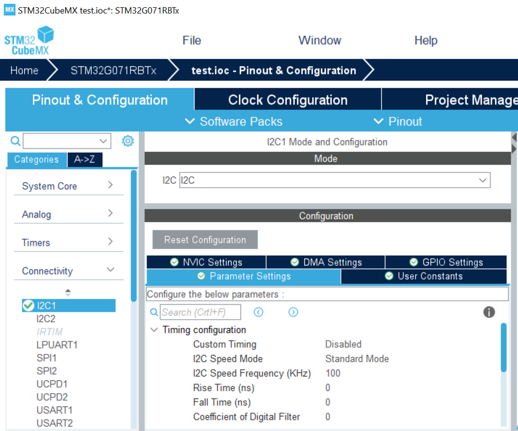Open the Window menu
The image size is (518, 431).
[319, 40]
